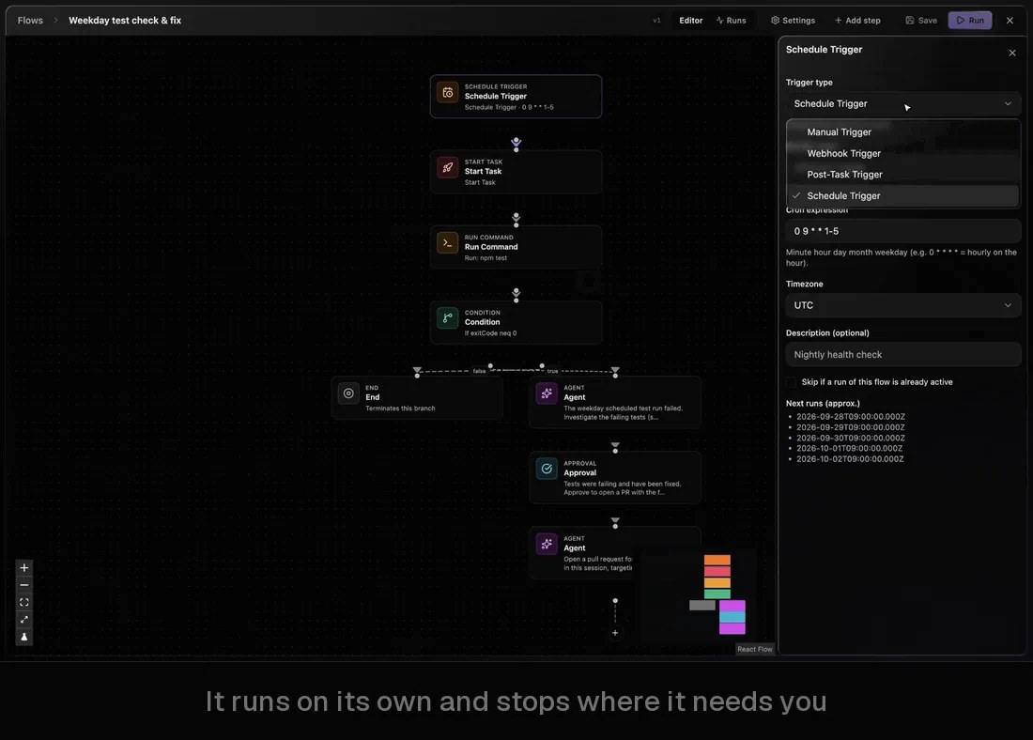The width and height of the screenshot is (1033, 740).
Task: Open the Trigger type dropdown
Action: pos(902,103)
